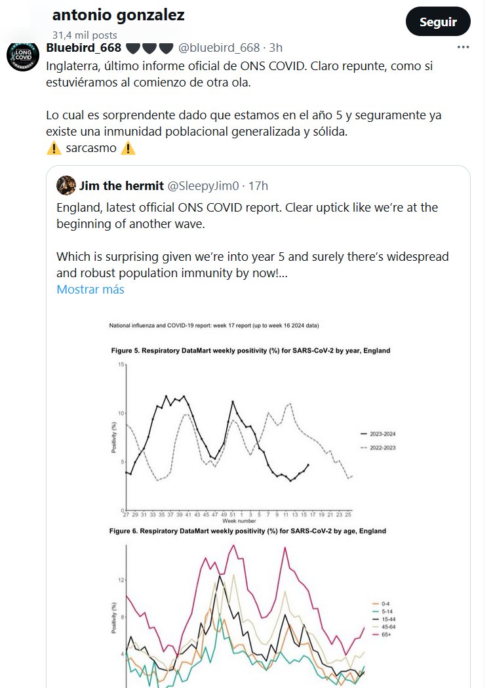Click the antonio gonzalez header title
Screen dimensions: 493x688
[118, 15]
